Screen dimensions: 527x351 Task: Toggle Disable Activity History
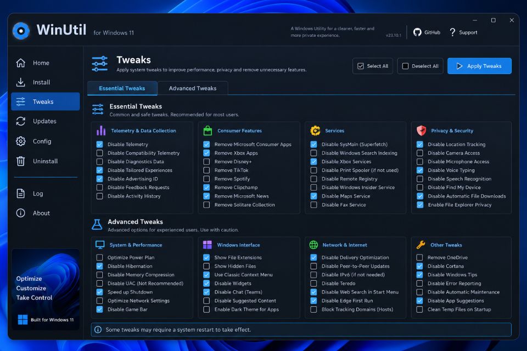point(99,196)
